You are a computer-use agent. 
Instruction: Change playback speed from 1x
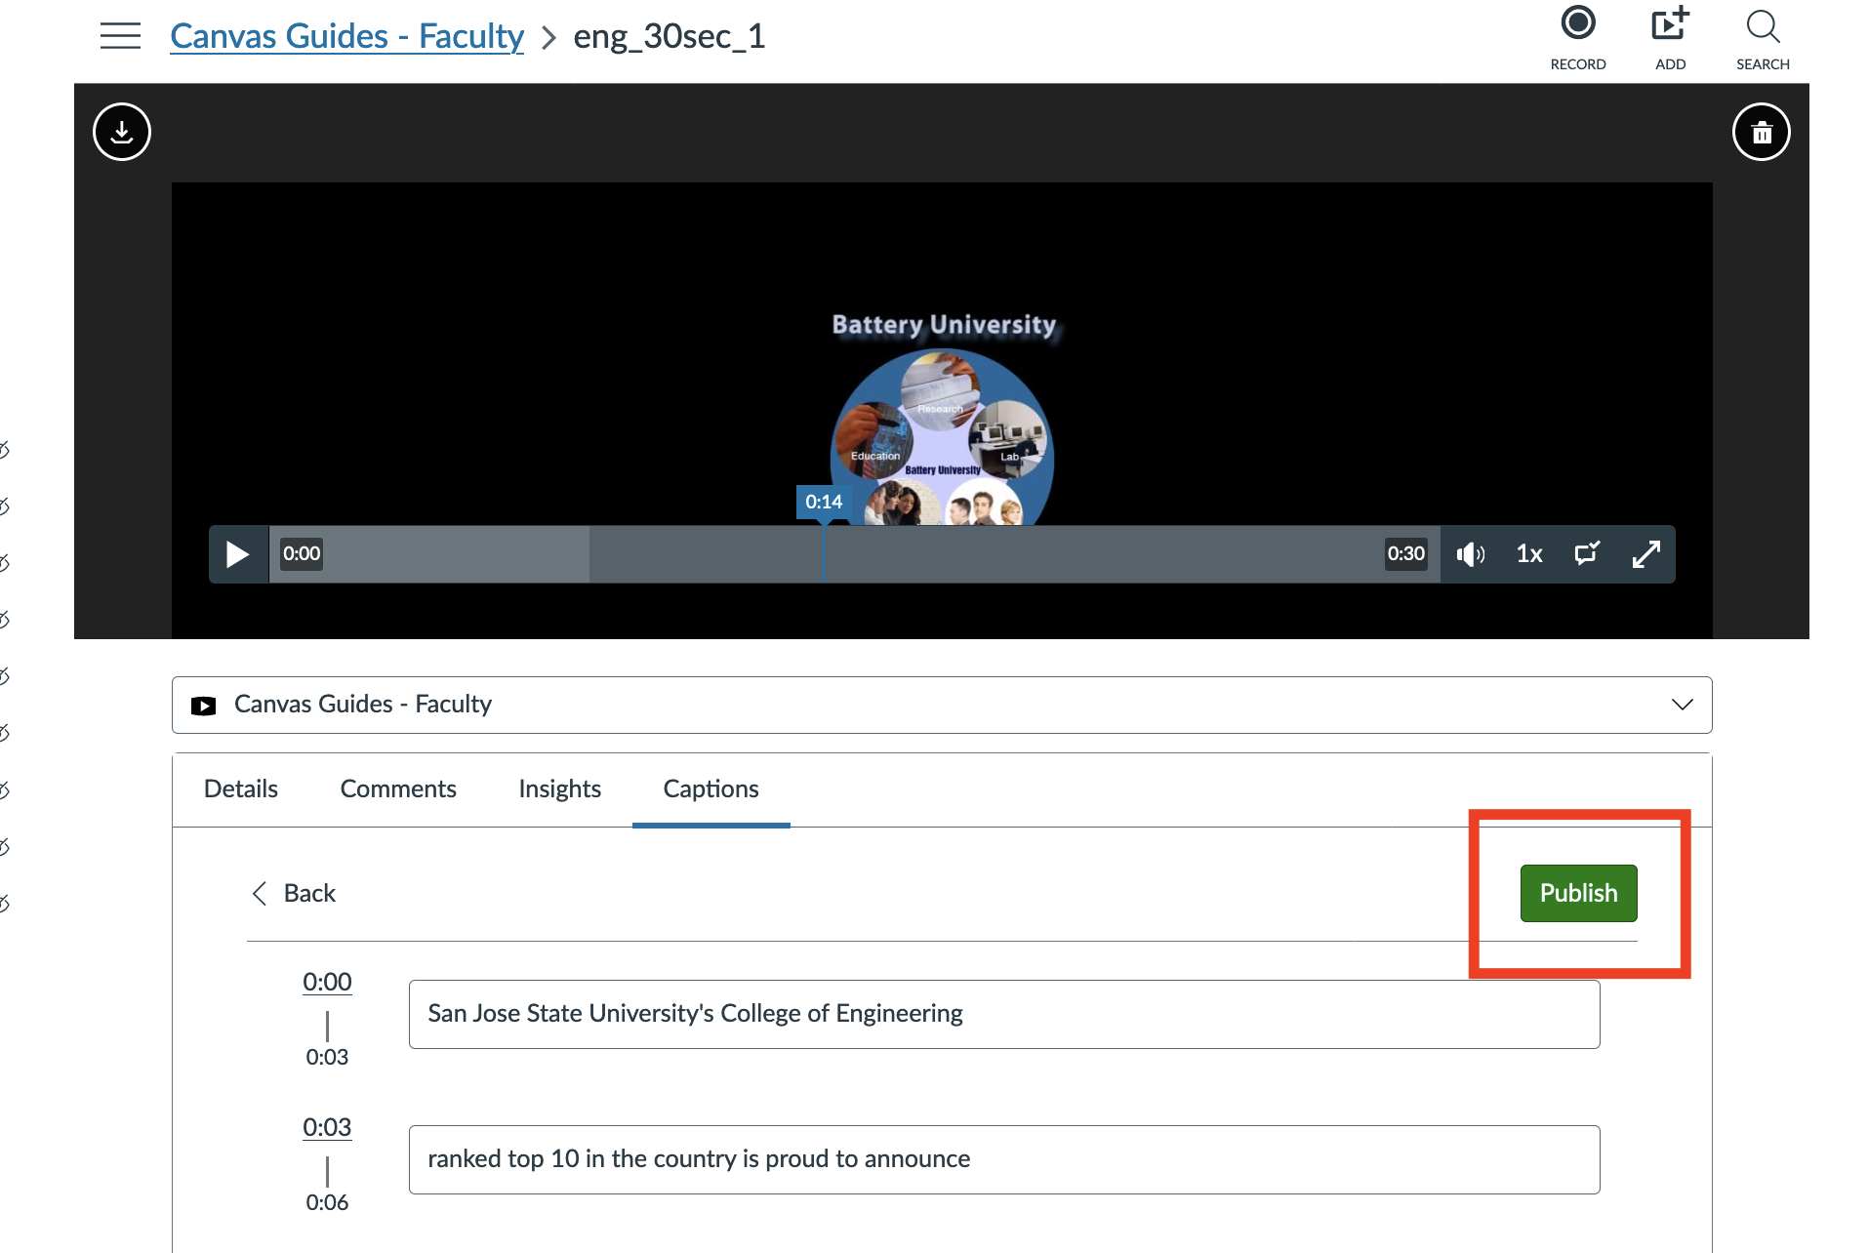pyautogui.click(x=1528, y=554)
